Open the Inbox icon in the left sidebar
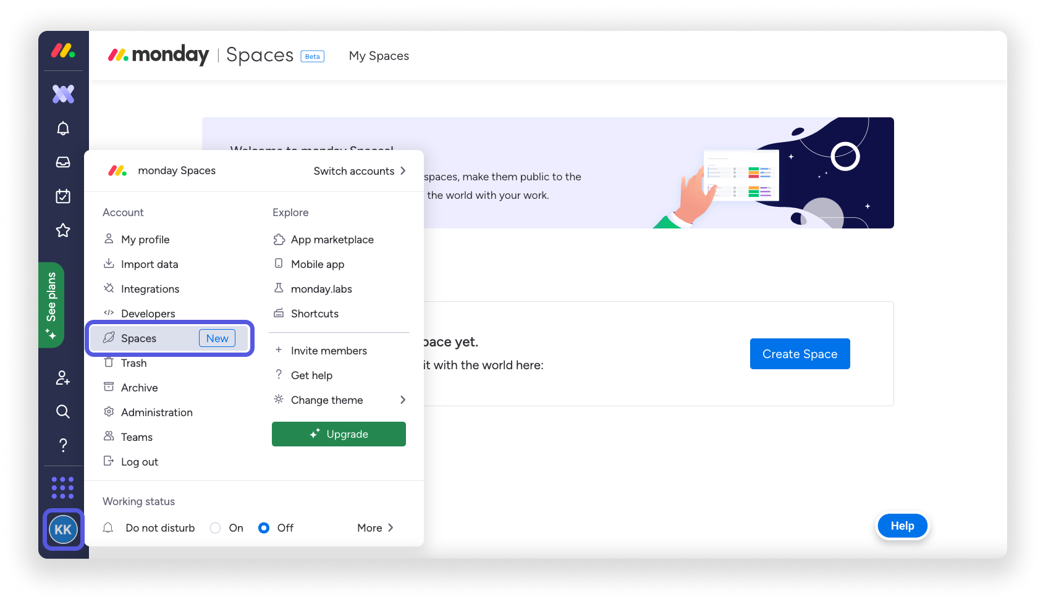 pos(62,162)
